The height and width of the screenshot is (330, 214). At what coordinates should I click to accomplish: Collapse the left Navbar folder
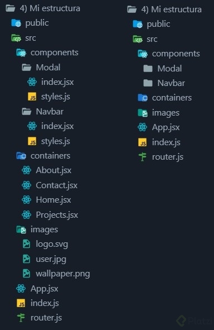point(43,112)
